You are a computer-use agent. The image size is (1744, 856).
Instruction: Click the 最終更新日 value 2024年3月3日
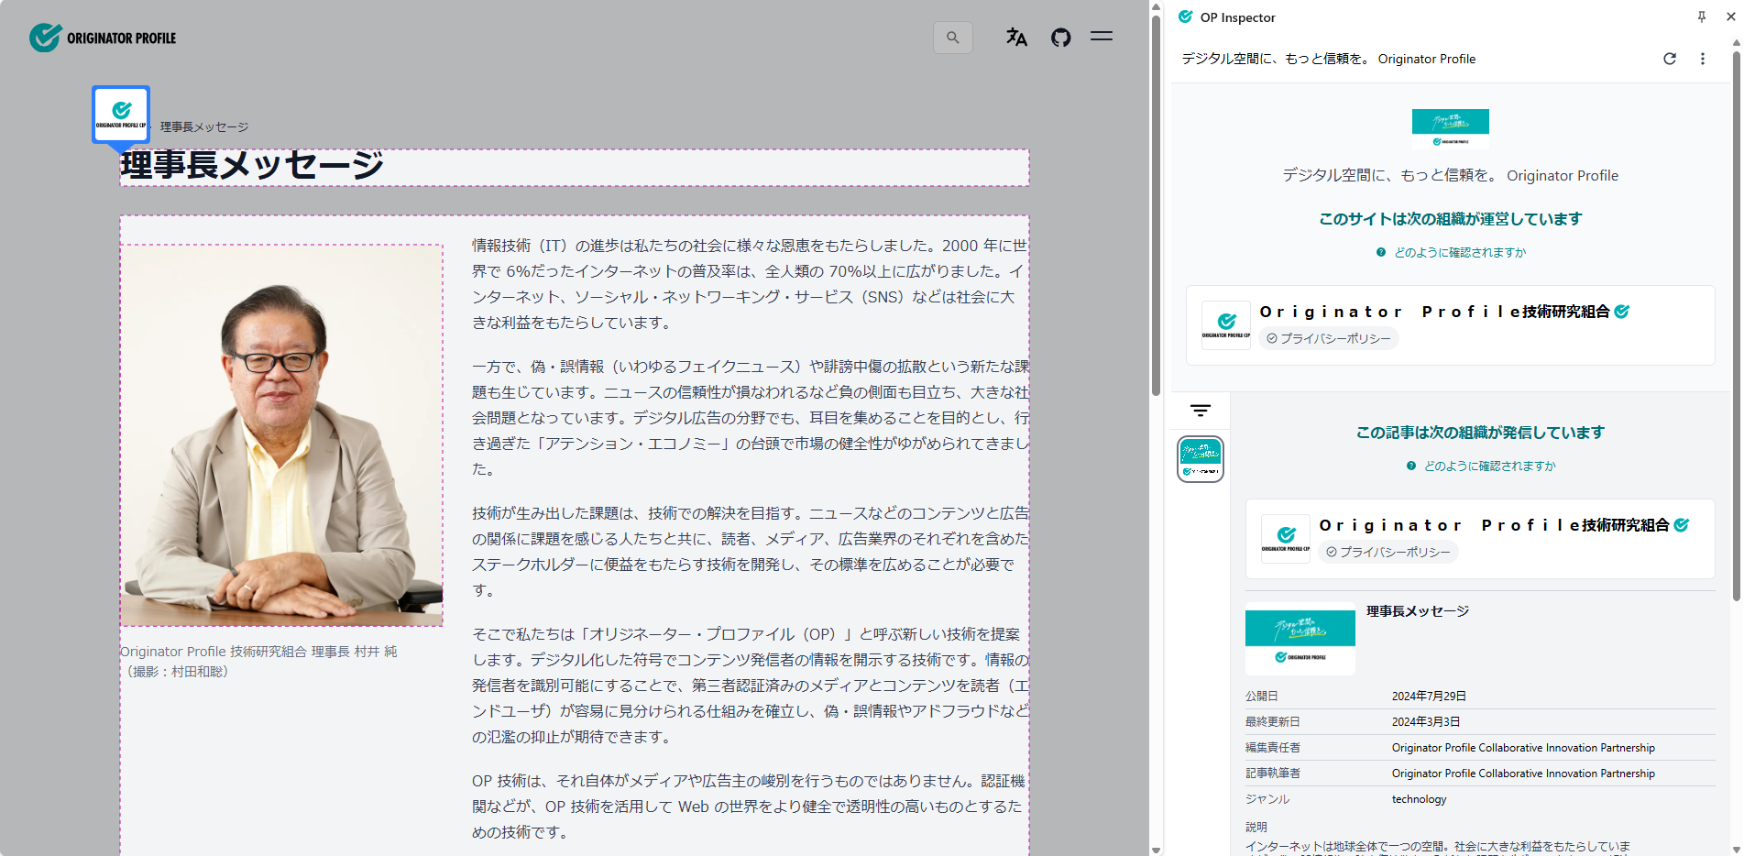[1426, 722]
